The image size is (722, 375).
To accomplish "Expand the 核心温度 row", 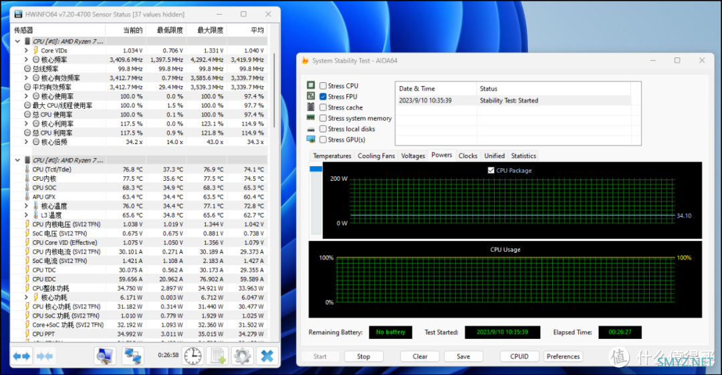I will [x=26, y=206].
